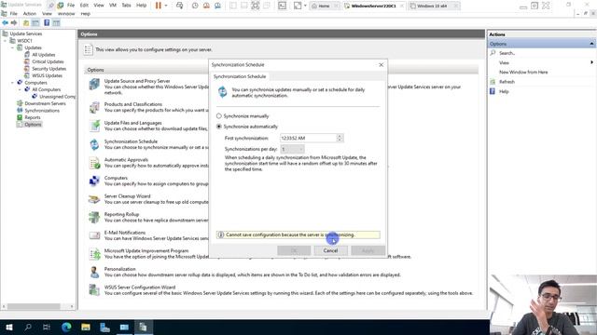
Task: Select Options in tree
Action: 33,125
